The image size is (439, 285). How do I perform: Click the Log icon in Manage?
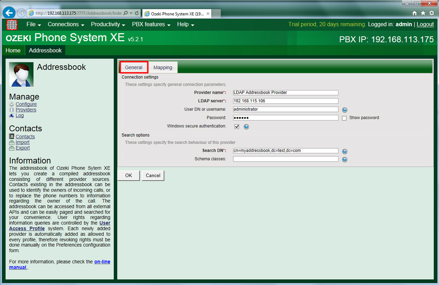(x=11, y=116)
